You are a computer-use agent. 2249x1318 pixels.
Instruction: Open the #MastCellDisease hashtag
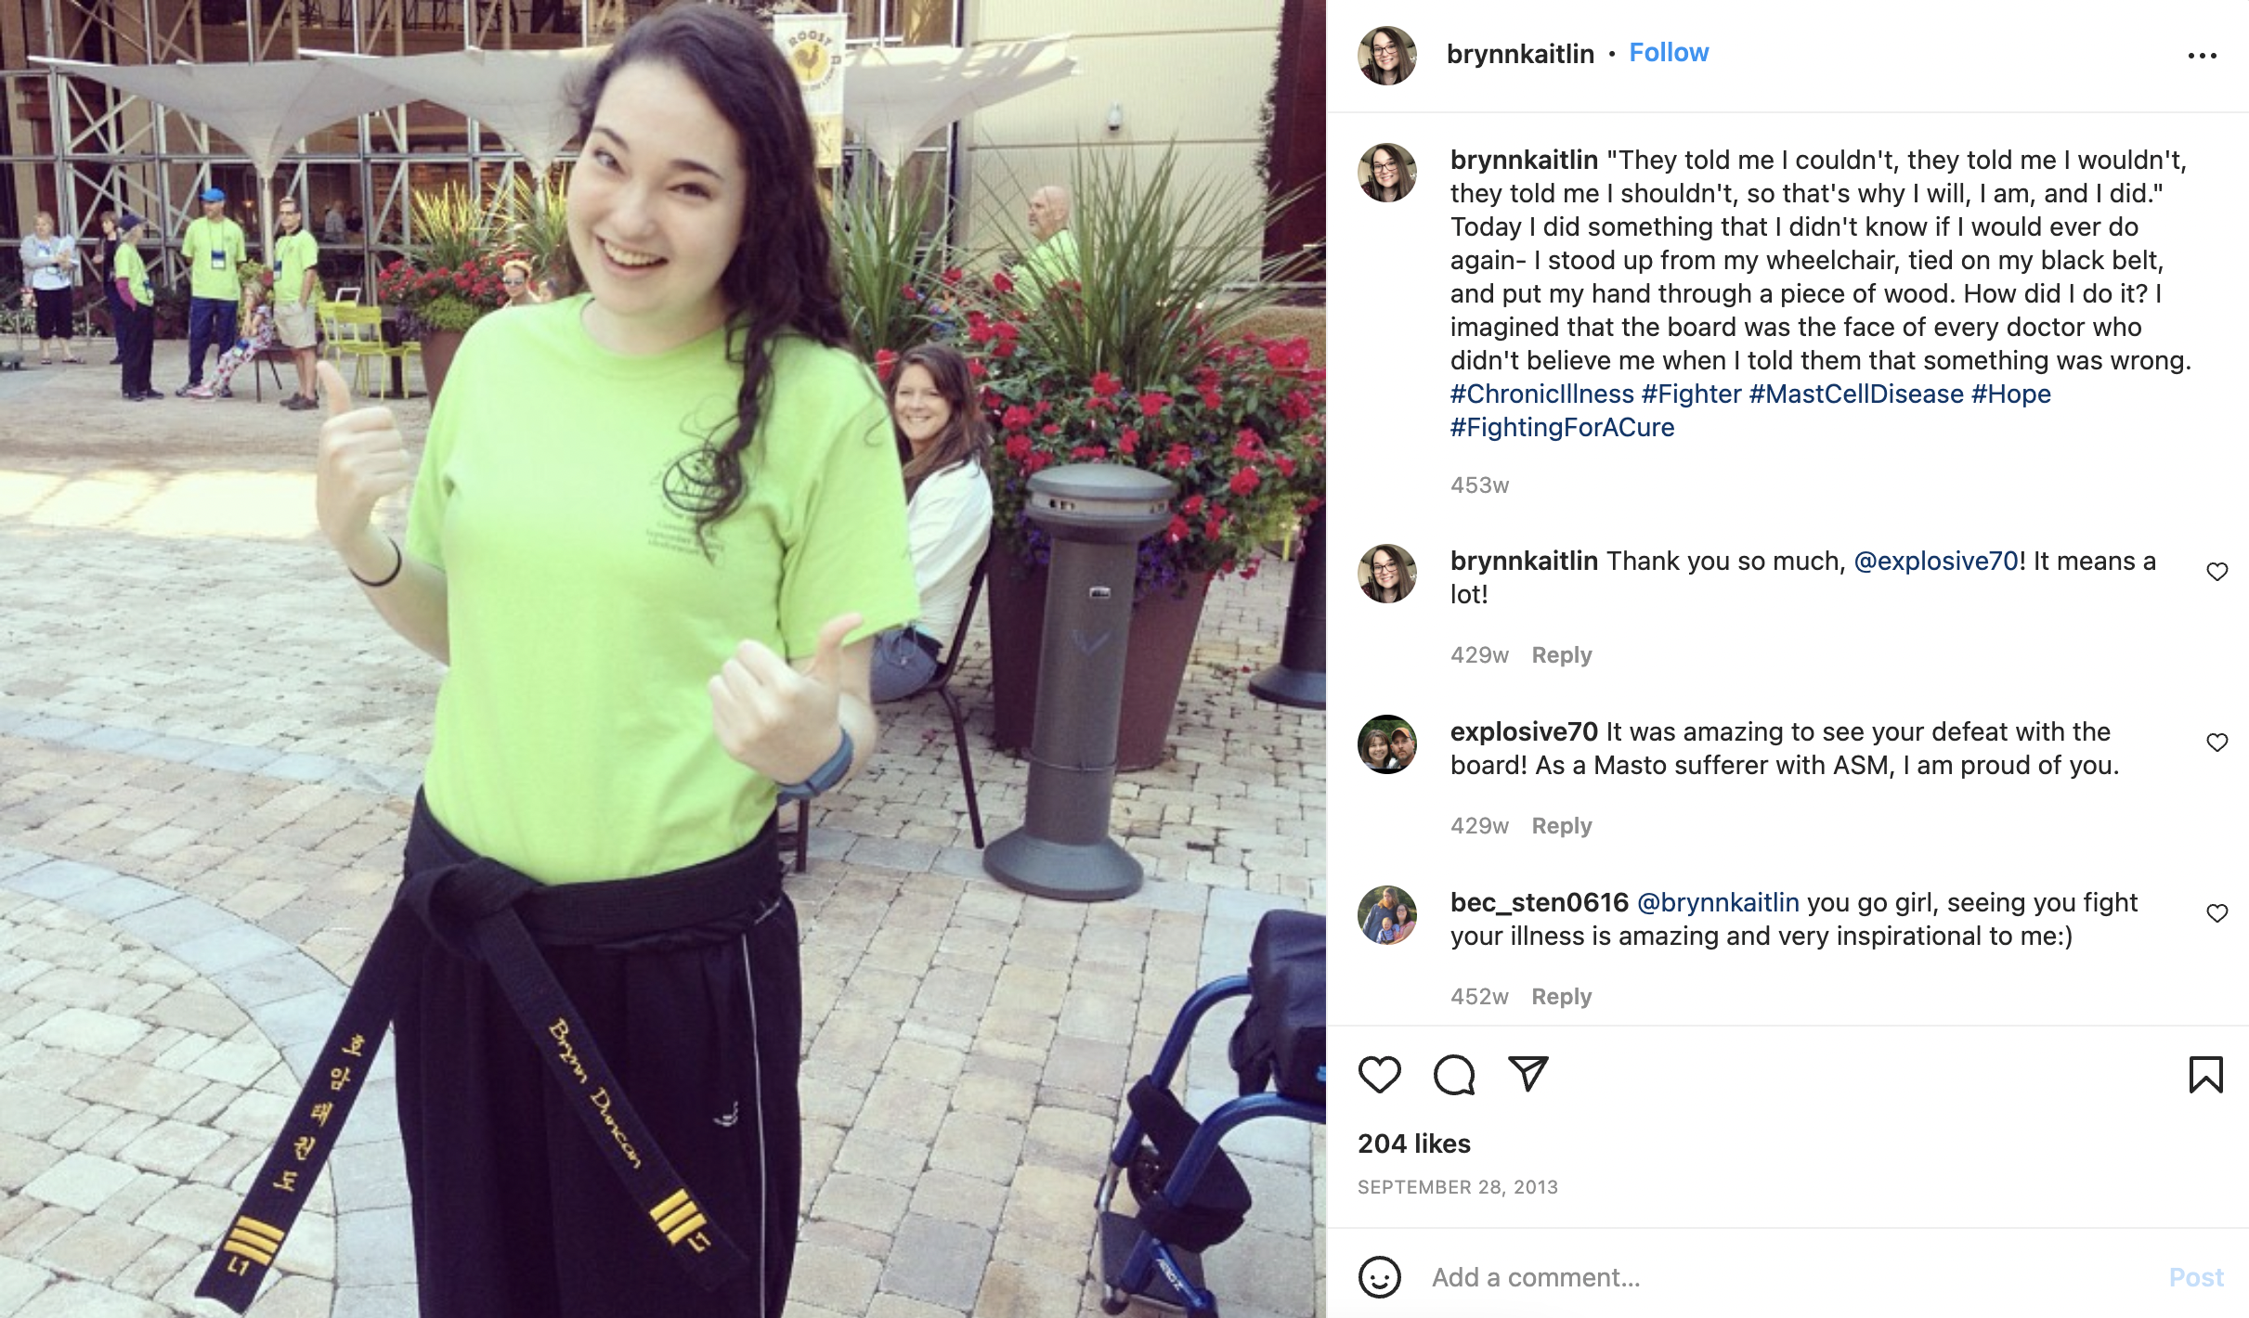[x=1855, y=394]
